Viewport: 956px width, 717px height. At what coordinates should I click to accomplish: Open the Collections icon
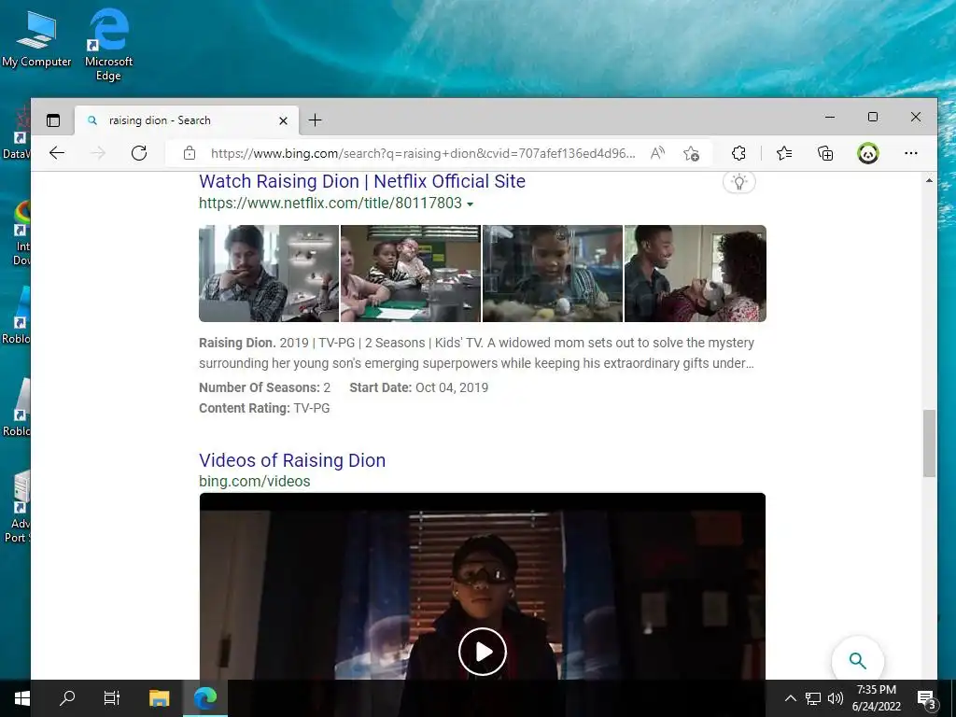coord(825,153)
